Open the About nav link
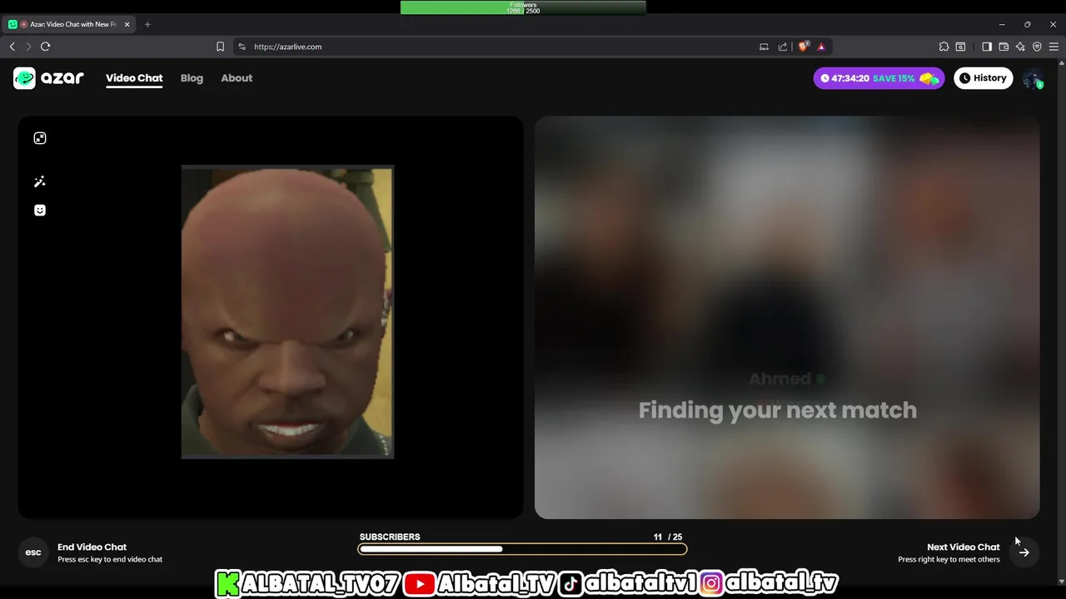 point(237,78)
